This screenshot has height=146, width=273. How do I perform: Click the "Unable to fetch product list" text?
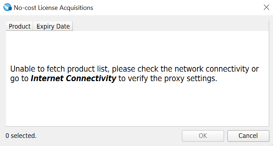tap(59, 68)
